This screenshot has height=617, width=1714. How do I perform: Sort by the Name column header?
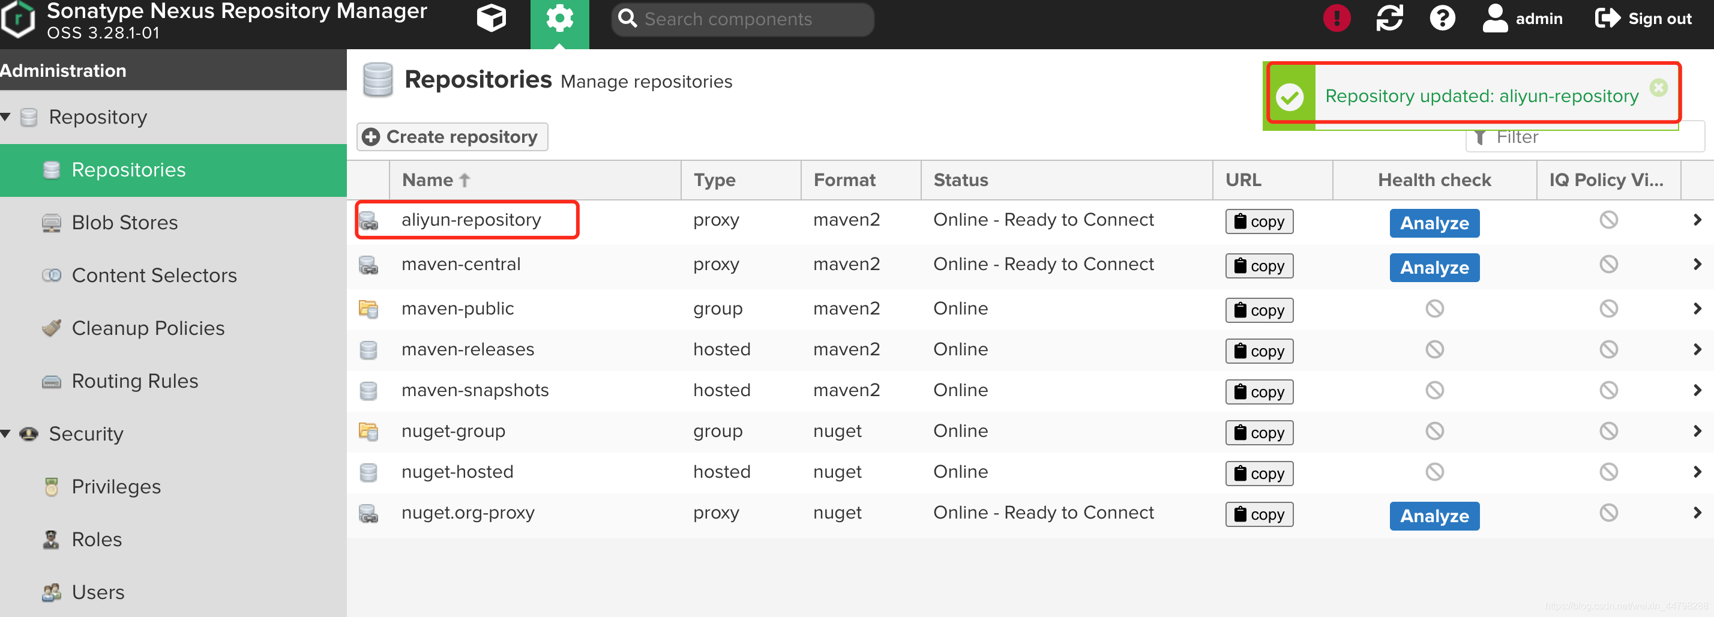(x=535, y=181)
